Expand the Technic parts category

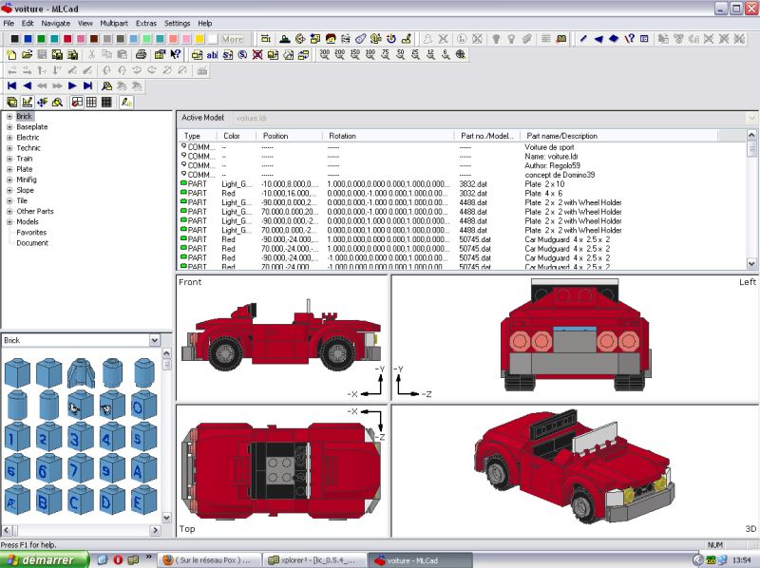[9, 148]
